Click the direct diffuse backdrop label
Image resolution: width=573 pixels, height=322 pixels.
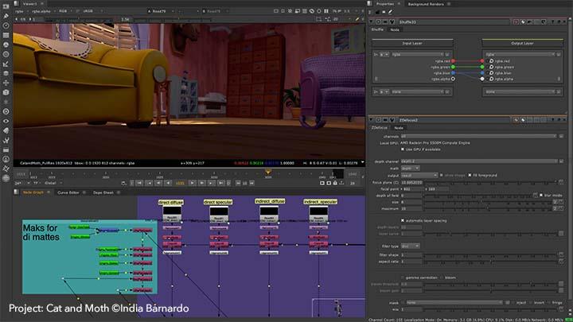170,202
